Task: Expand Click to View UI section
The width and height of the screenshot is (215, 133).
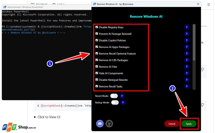Action: 47,117
